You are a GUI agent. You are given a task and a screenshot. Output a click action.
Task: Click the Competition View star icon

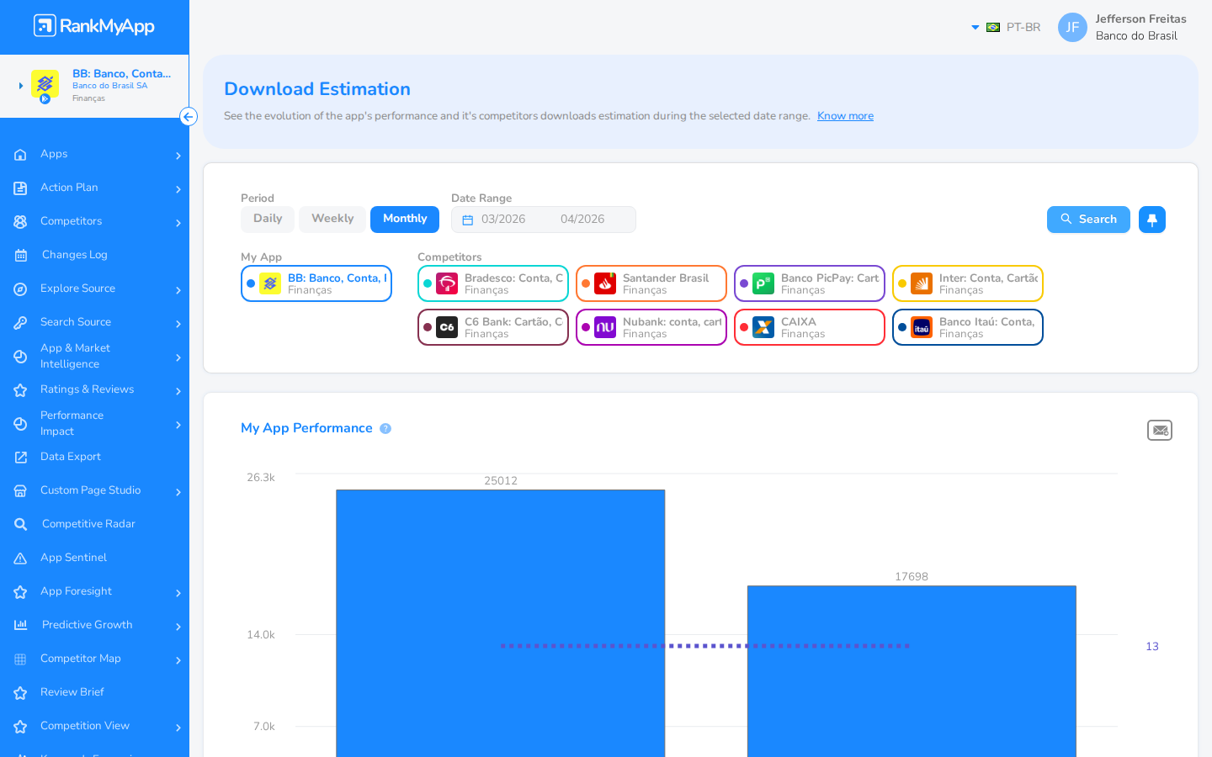click(x=20, y=727)
